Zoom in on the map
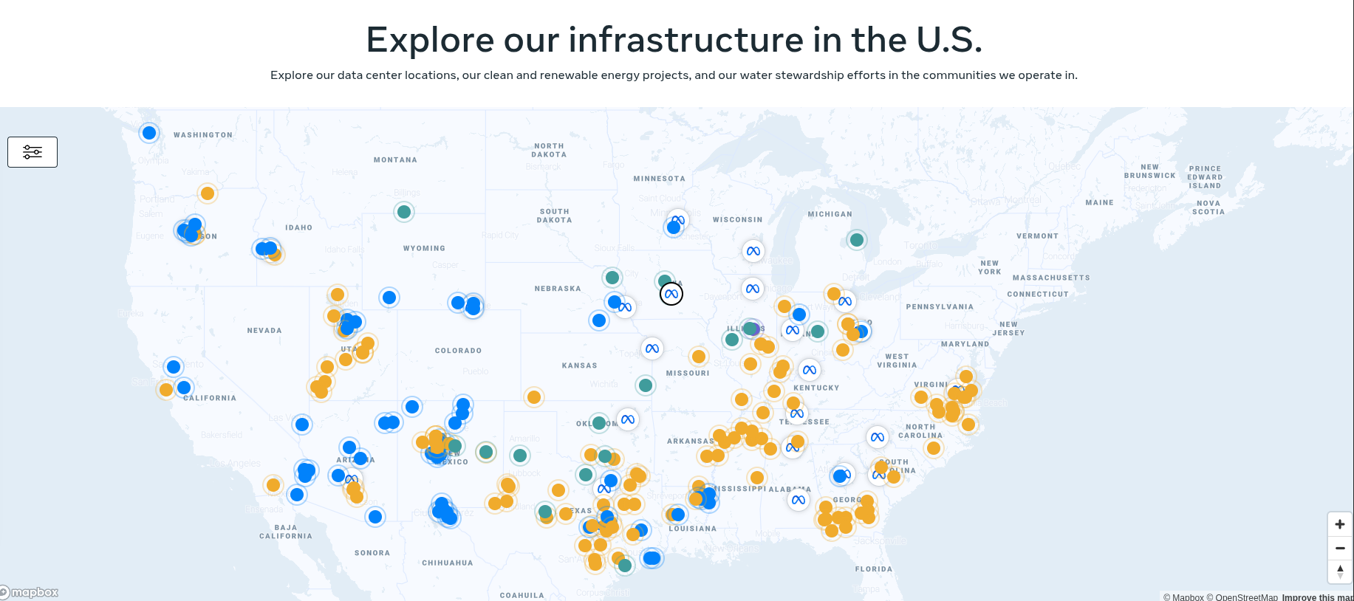Image resolution: width=1354 pixels, height=601 pixels. click(x=1339, y=524)
